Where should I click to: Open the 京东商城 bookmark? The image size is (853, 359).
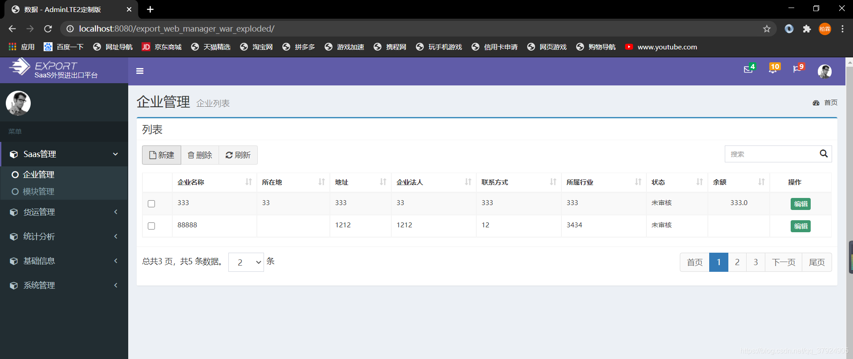click(162, 47)
